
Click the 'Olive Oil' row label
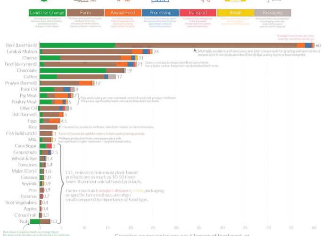pos(28,108)
